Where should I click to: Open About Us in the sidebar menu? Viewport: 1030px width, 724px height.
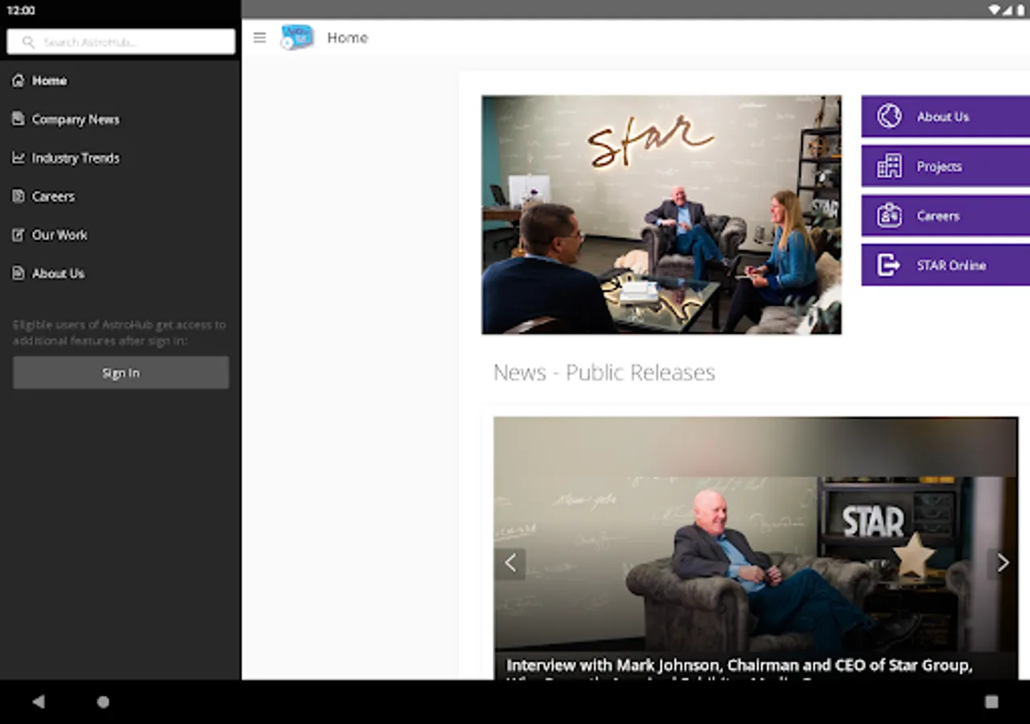(x=121, y=274)
